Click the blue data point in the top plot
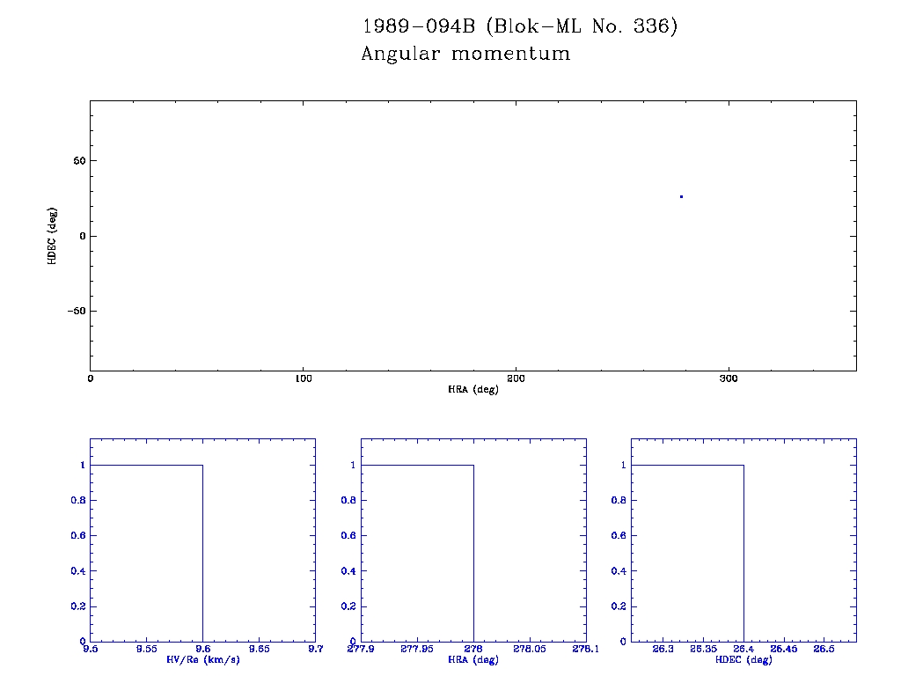This screenshot has height=676, width=901. point(681,196)
